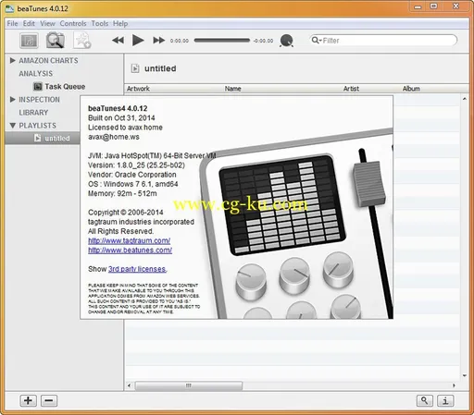Sort by the Artwork column header
This screenshot has height=415, width=474.
pyautogui.click(x=138, y=89)
